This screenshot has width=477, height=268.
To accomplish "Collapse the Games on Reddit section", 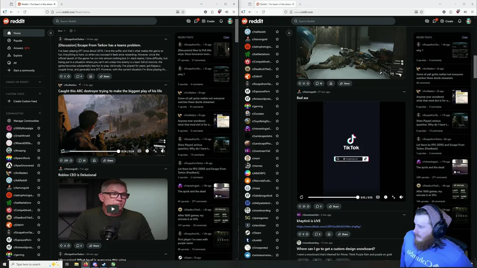I will pyautogui.click(x=40, y=82).
